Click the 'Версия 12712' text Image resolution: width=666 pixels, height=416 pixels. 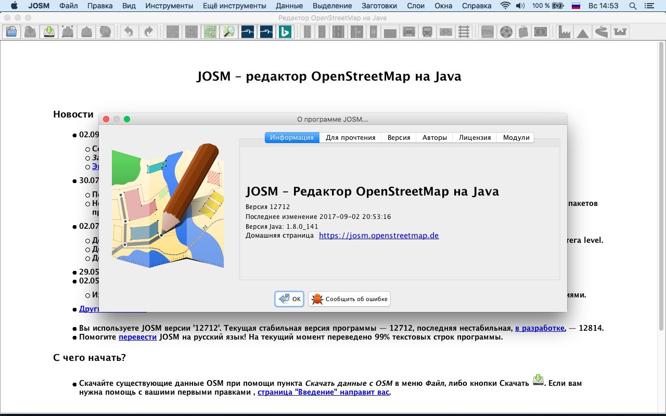tap(267, 206)
